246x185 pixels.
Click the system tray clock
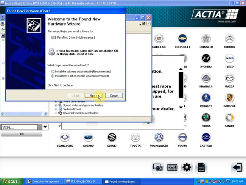(x=237, y=181)
